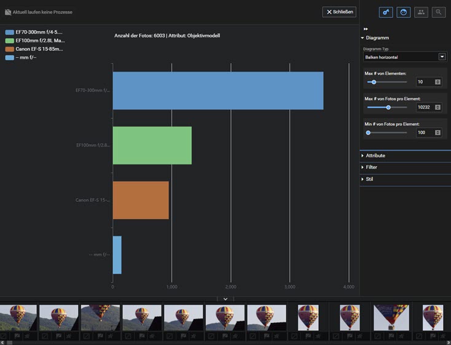This screenshot has width=451, height=345.
Task: Click status text 'Aktuell laufen keine Prozesse'
Action: click(x=42, y=12)
